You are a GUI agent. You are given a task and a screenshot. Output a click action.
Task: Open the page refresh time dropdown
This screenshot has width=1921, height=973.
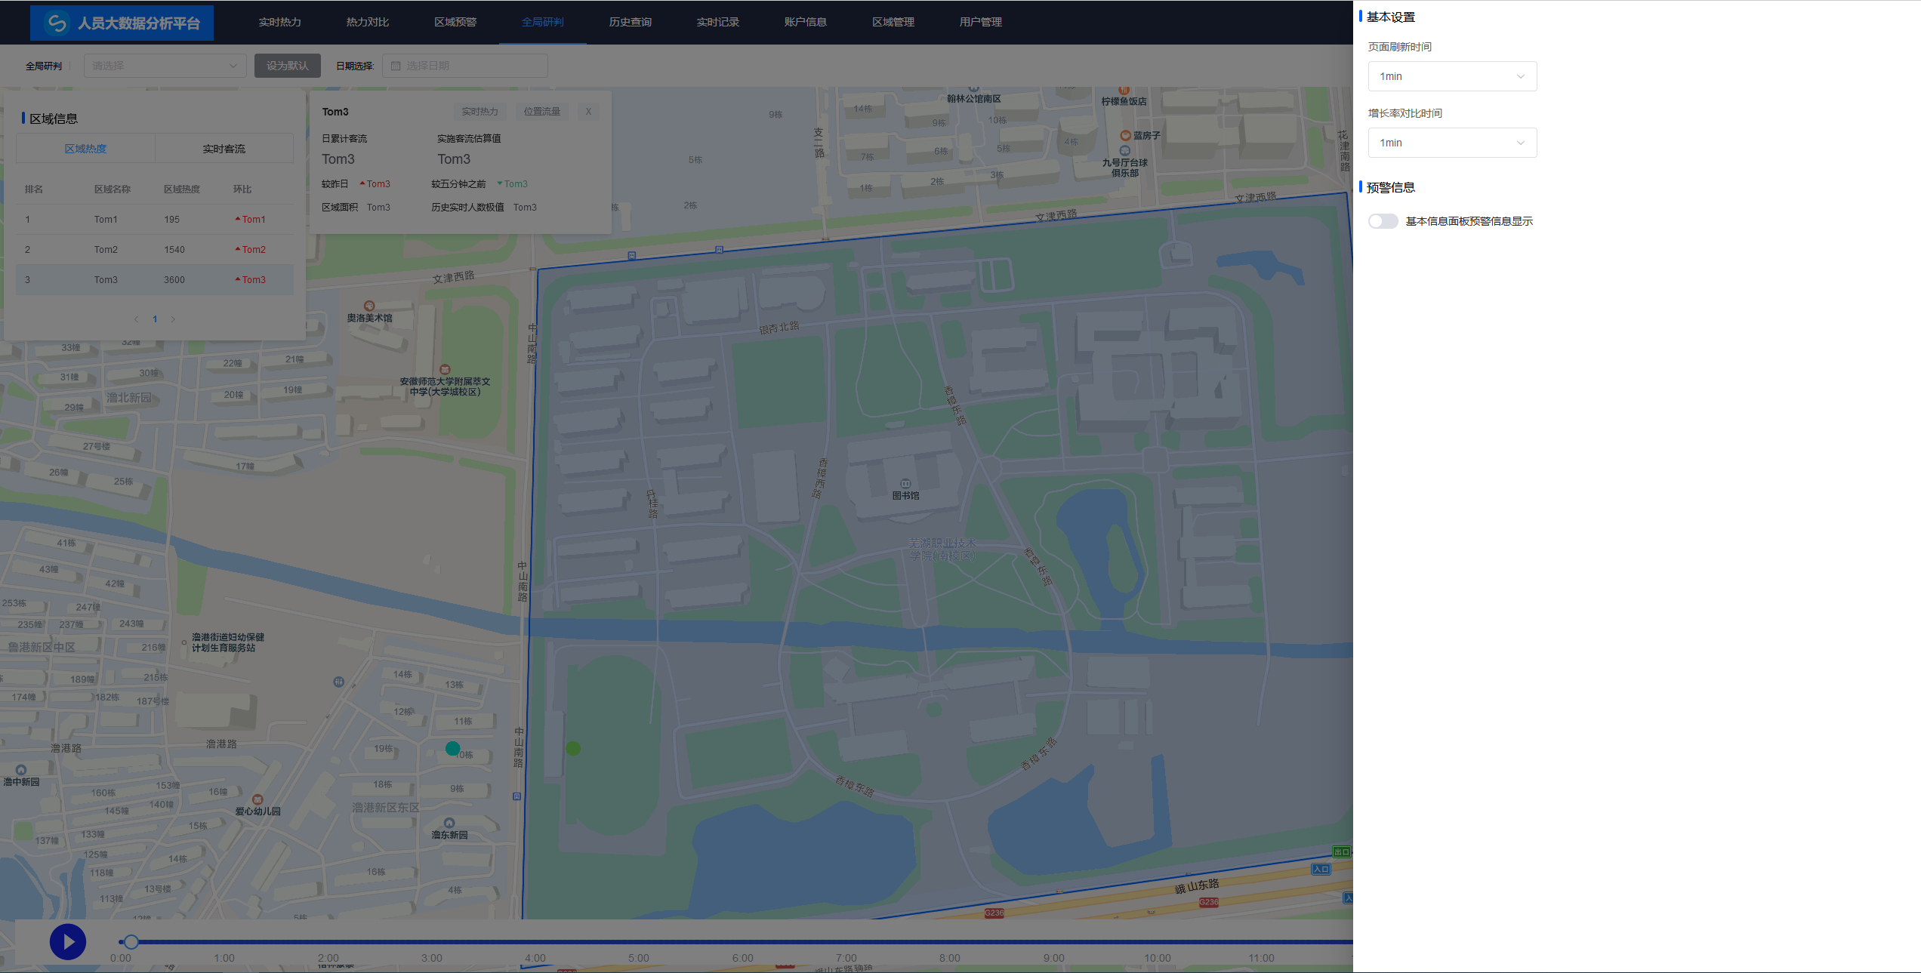1452,76
